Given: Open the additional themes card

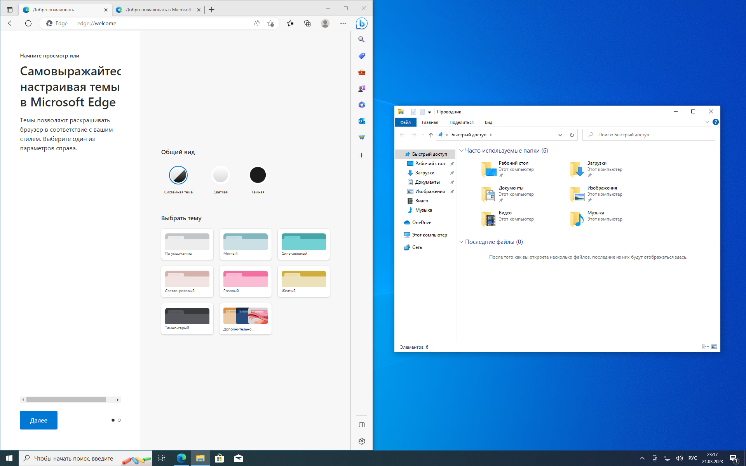Looking at the screenshot, I should (246, 319).
